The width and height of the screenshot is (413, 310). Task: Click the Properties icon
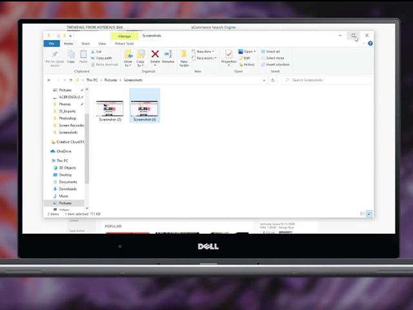228,54
